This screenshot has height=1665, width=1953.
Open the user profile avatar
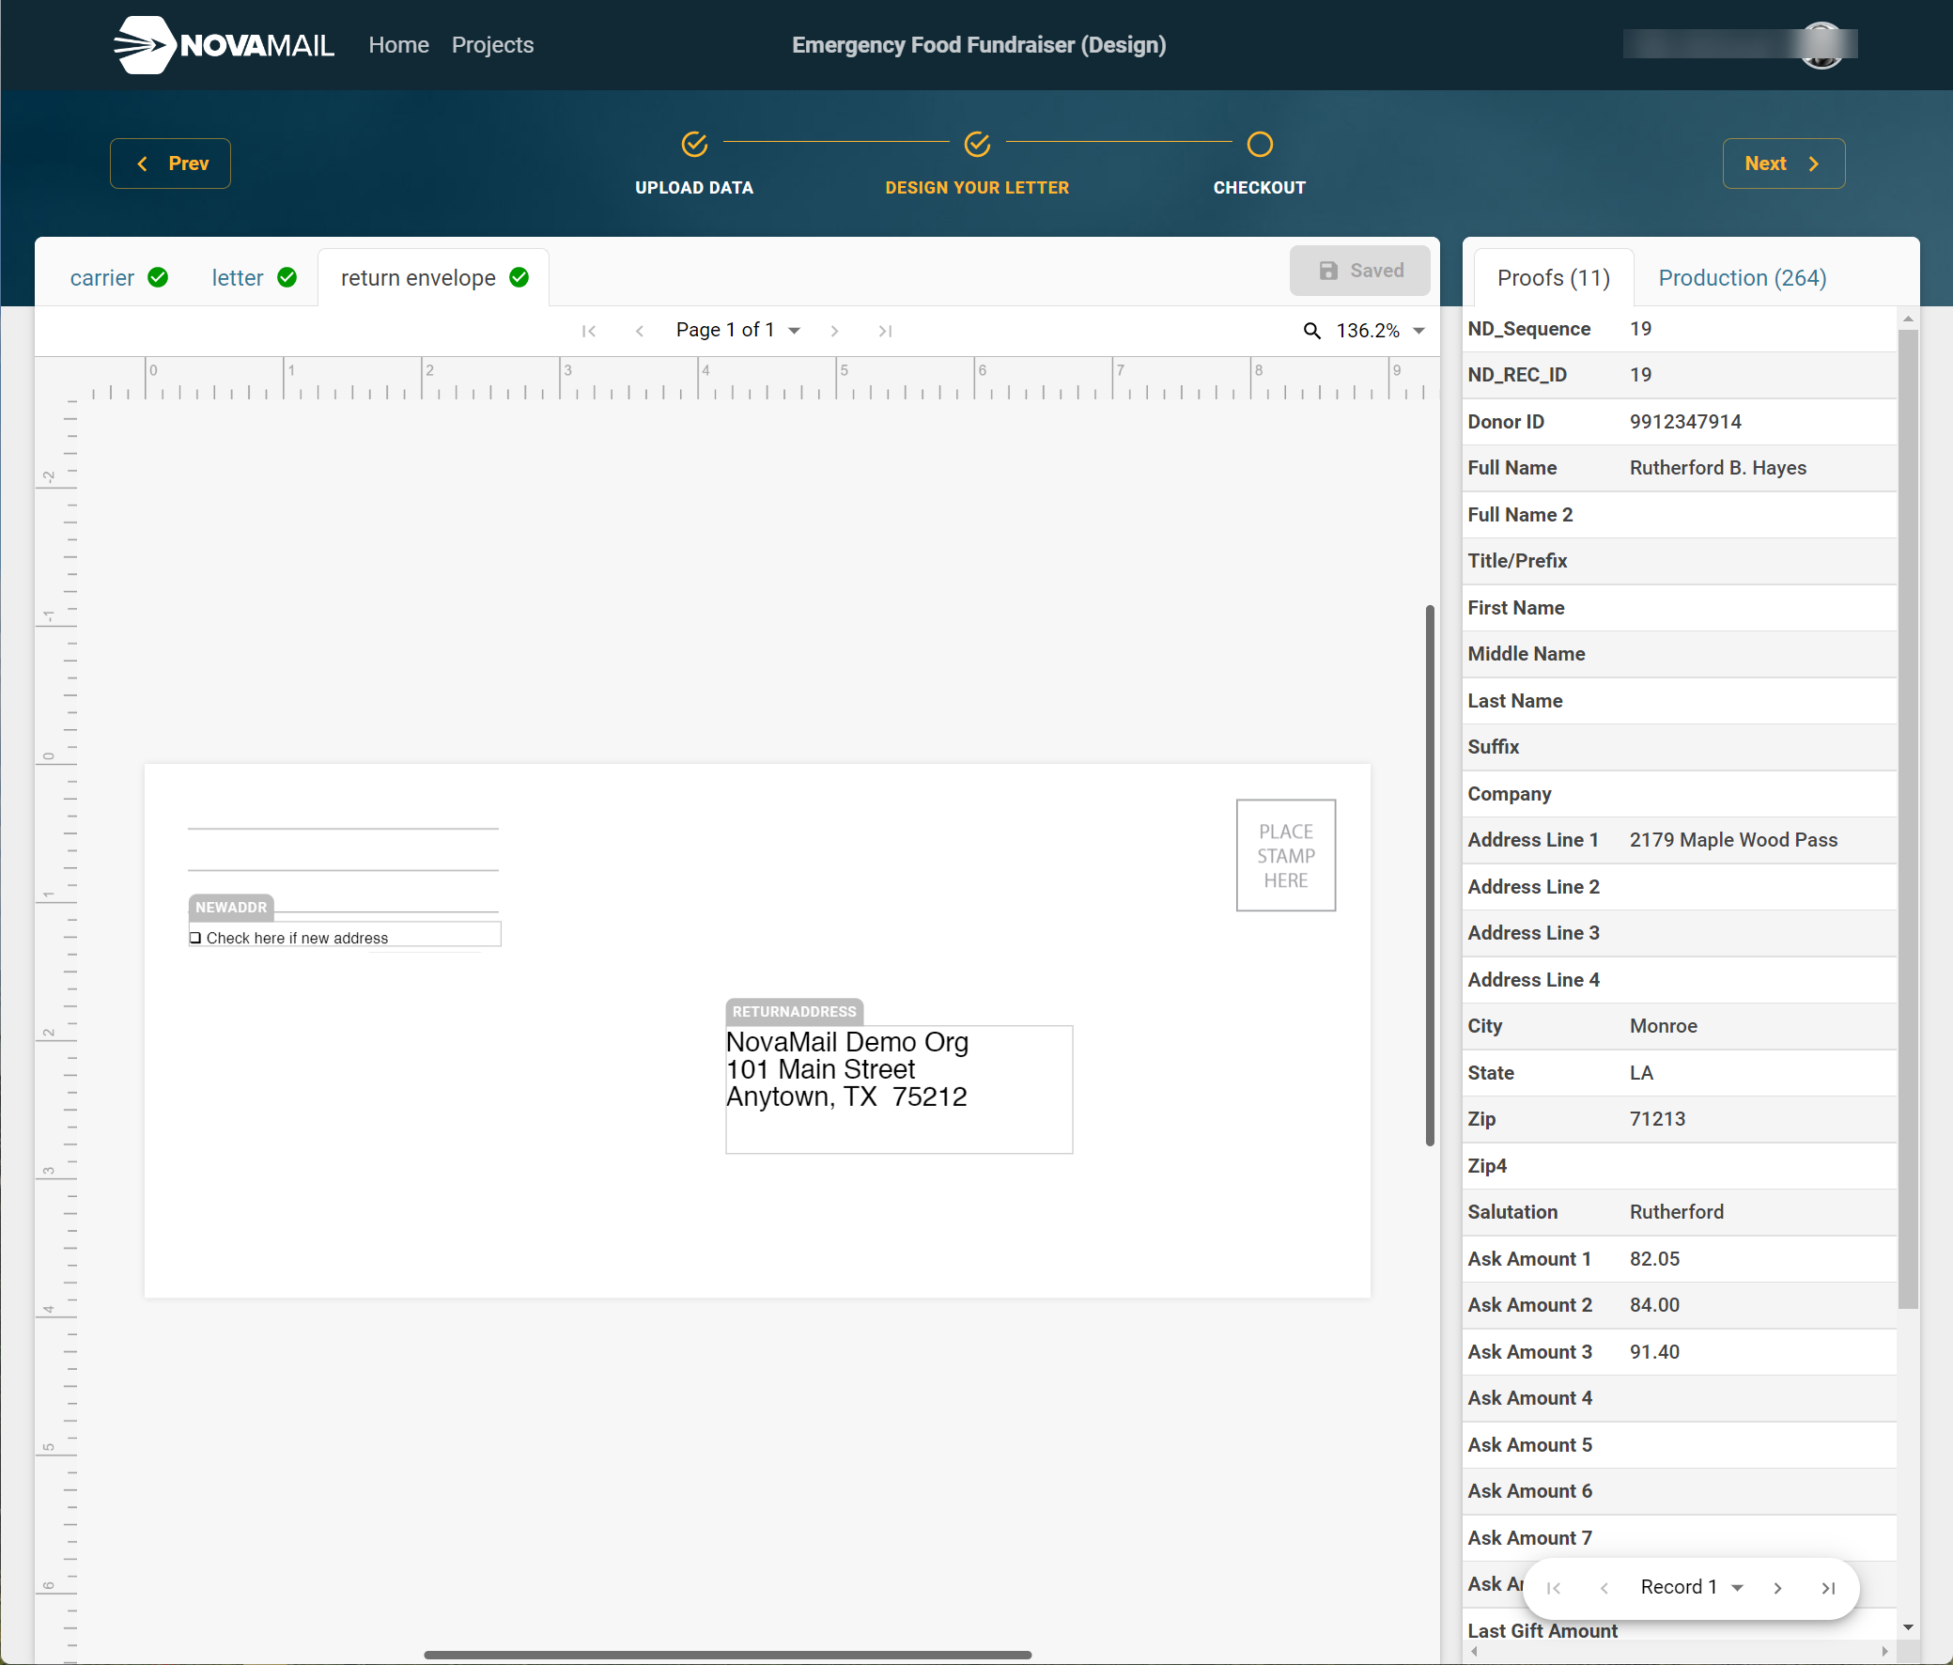click(1821, 44)
